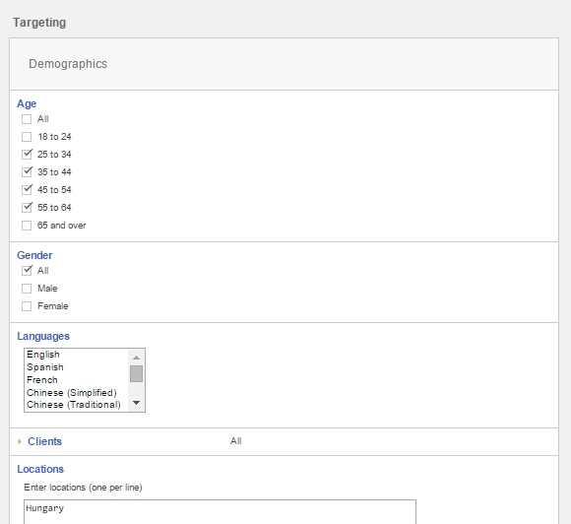Check the Male gender option
The width and height of the screenshot is (571, 524).
pyautogui.click(x=27, y=289)
